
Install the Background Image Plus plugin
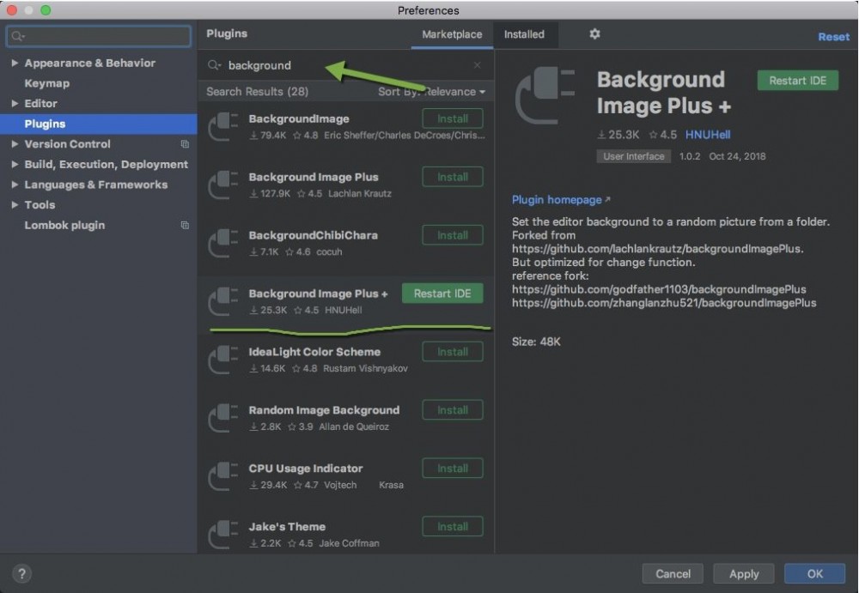[453, 177]
